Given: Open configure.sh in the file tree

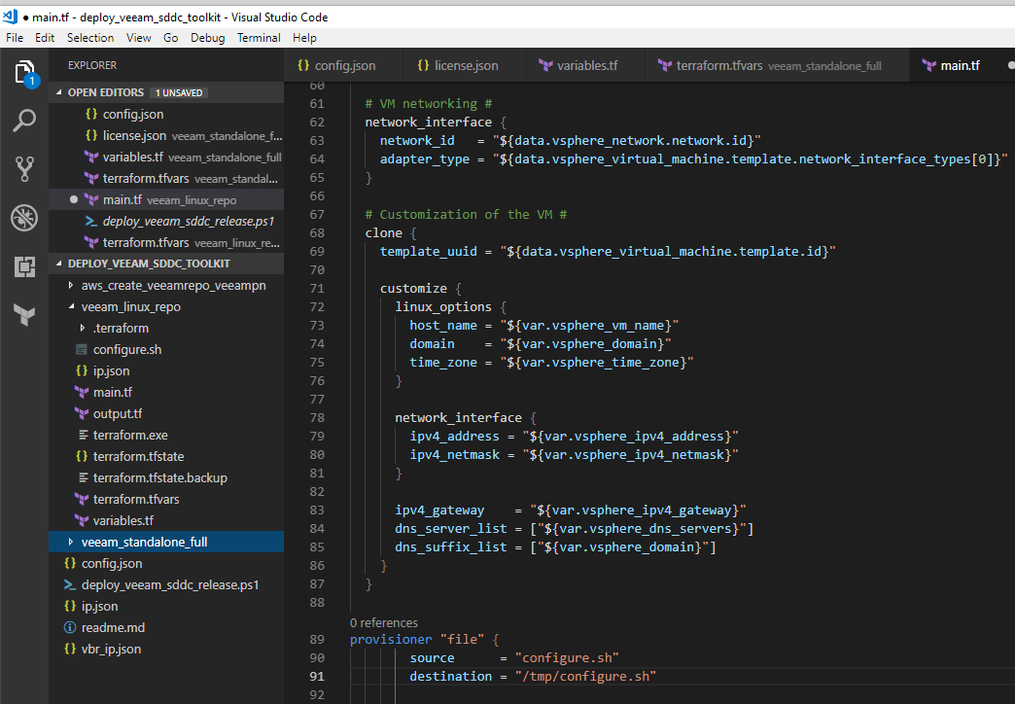Looking at the screenshot, I should tap(126, 349).
